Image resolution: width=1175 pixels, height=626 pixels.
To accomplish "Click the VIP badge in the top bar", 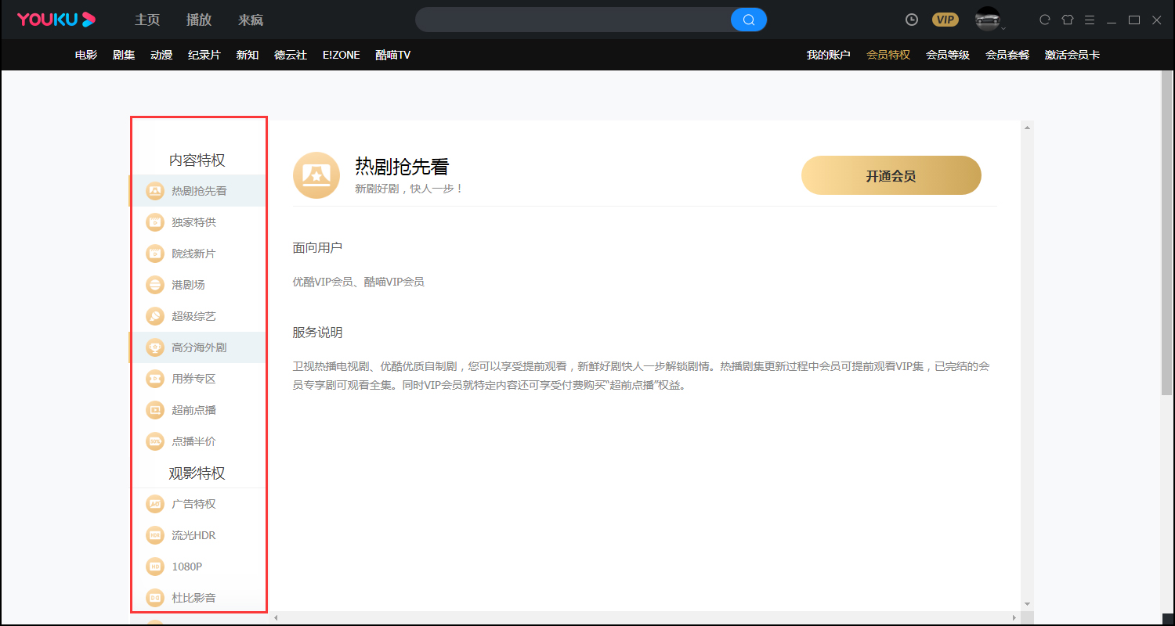I will (945, 19).
